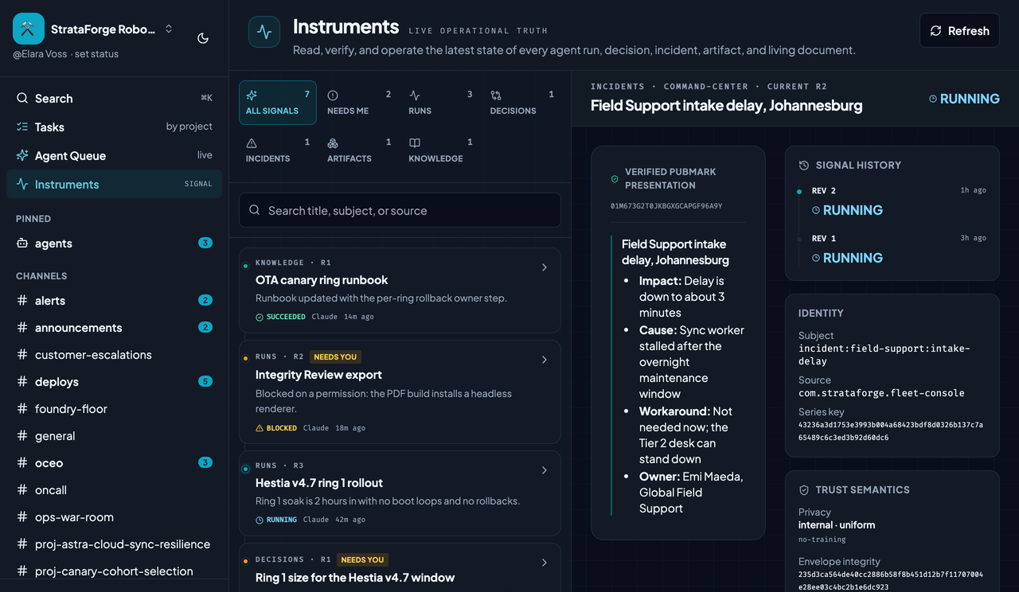Select Instruments in the sidebar
This screenshot has width=1019, height=592.
pyautogui.click(x=114, y=185)
